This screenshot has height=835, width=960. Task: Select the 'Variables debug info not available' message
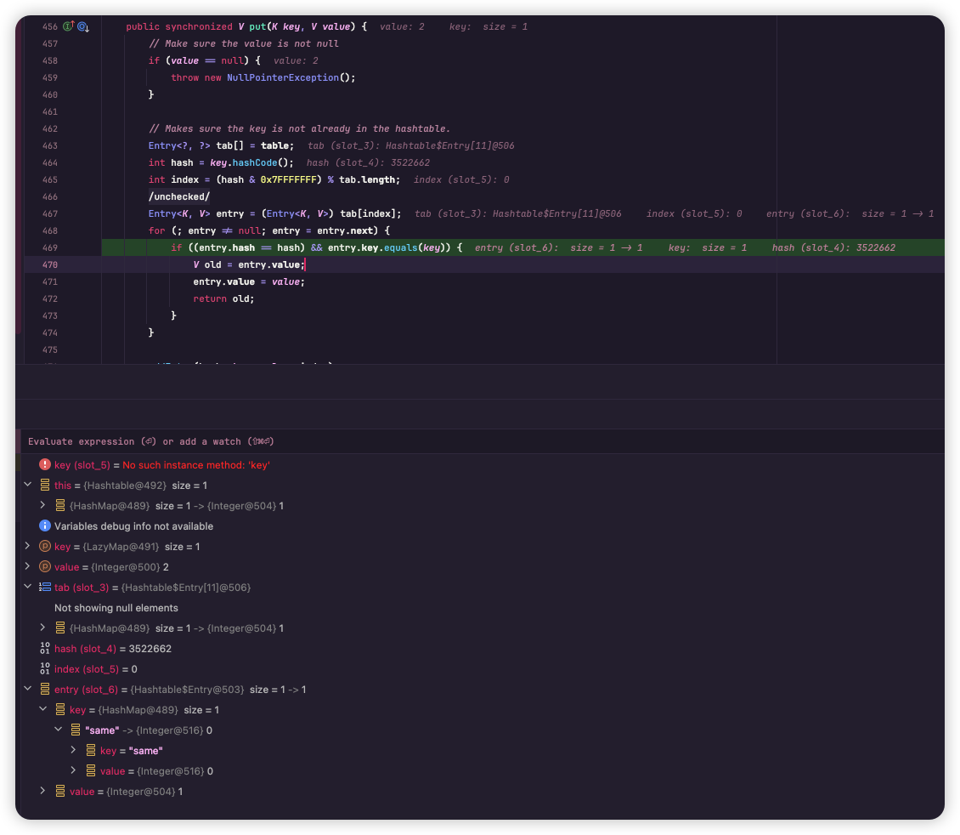click(133, 526)
